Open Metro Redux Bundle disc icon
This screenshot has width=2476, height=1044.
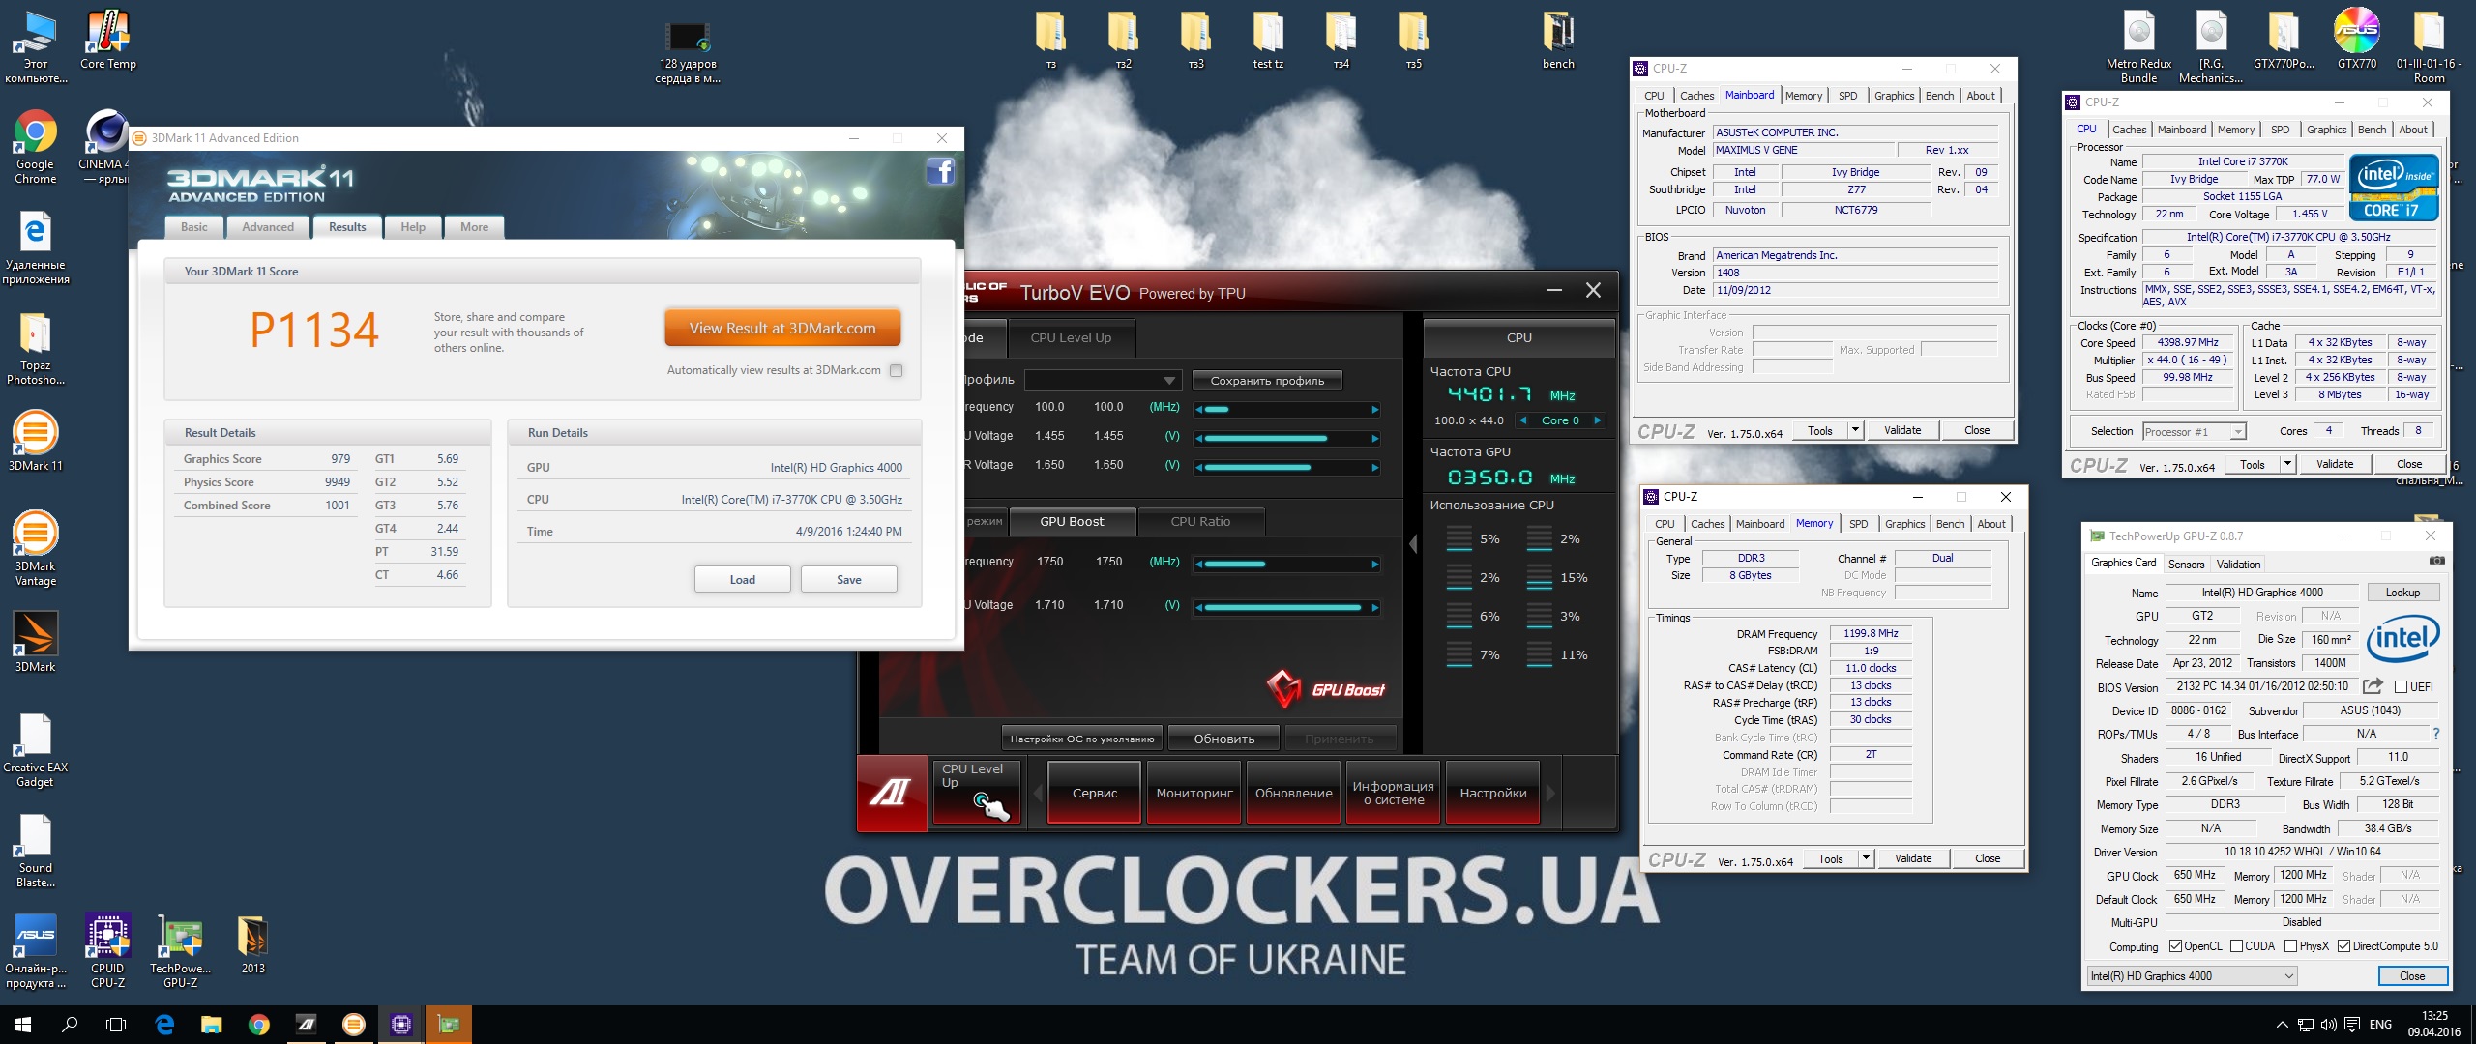pos(2138,47)
